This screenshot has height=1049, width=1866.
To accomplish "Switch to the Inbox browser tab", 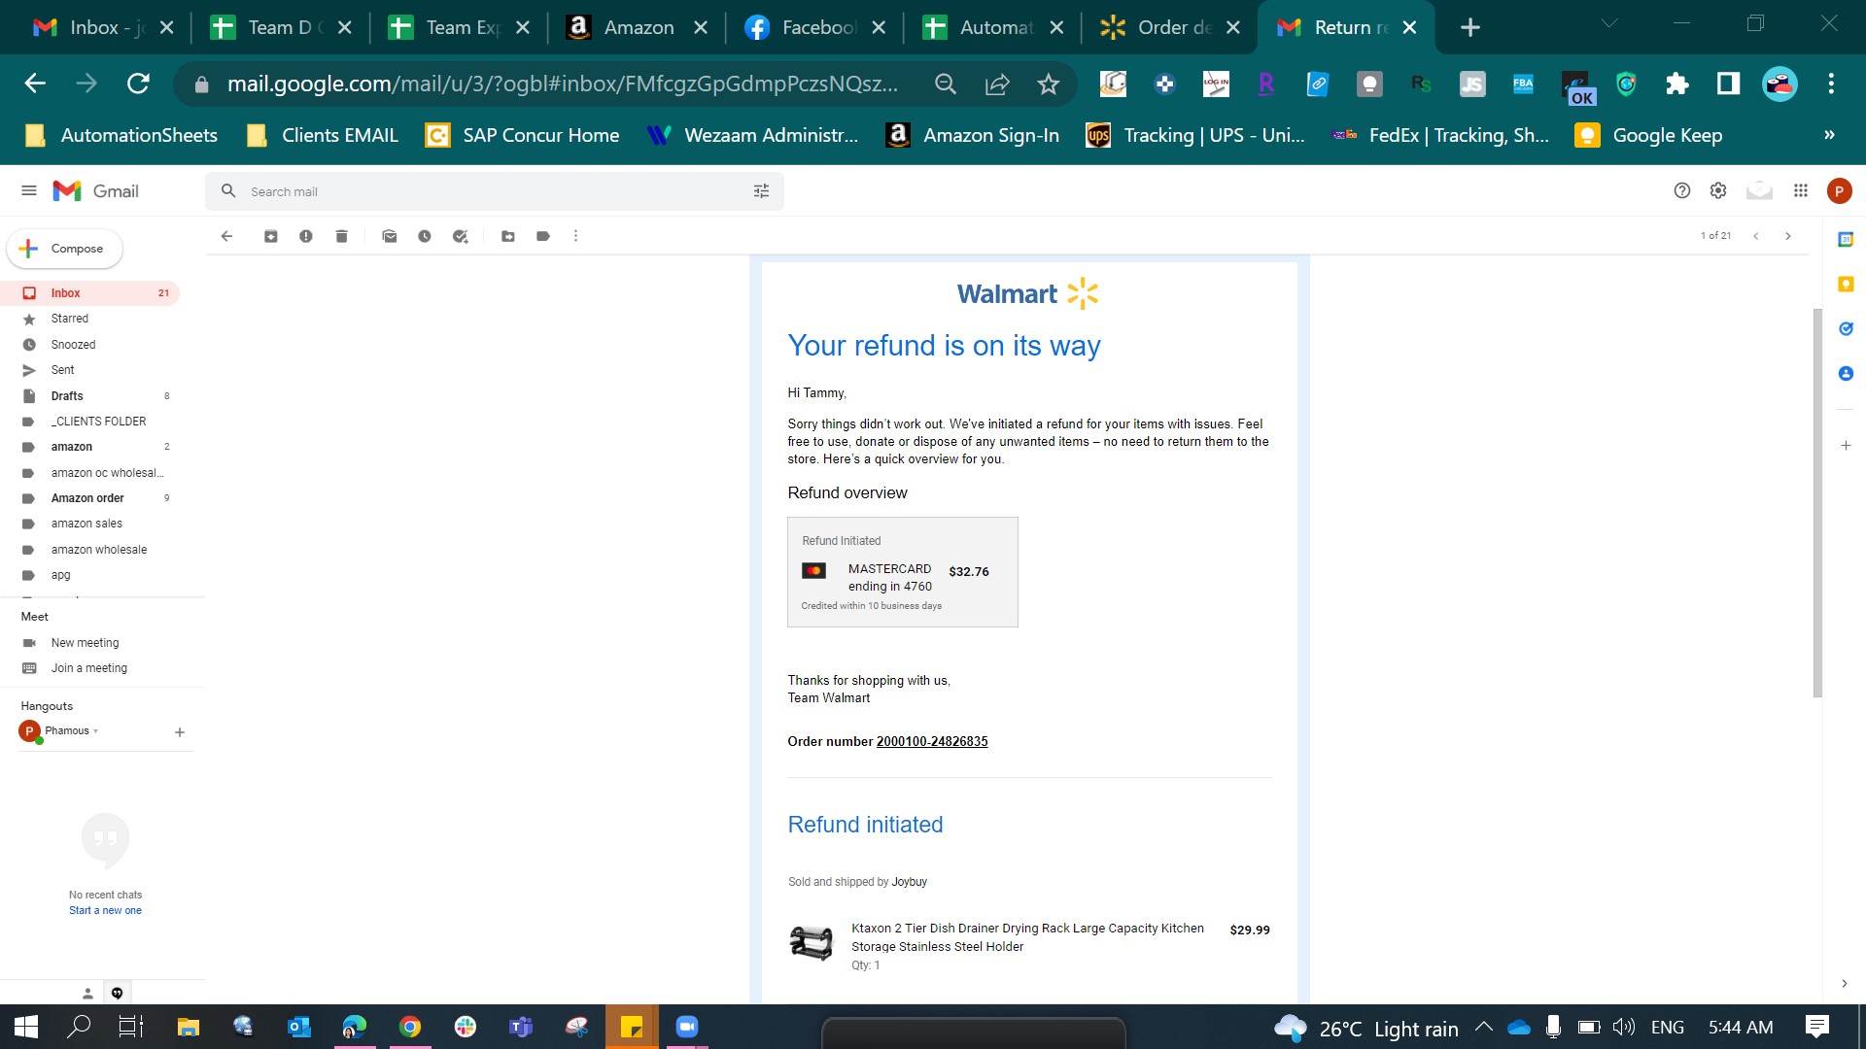I will coord(101,27).
